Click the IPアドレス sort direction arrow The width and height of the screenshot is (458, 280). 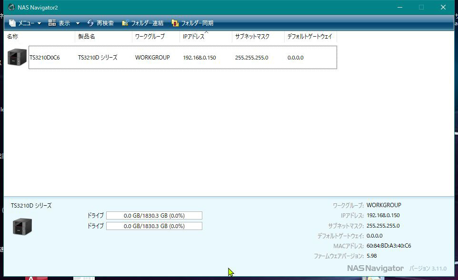coord(206,32)
